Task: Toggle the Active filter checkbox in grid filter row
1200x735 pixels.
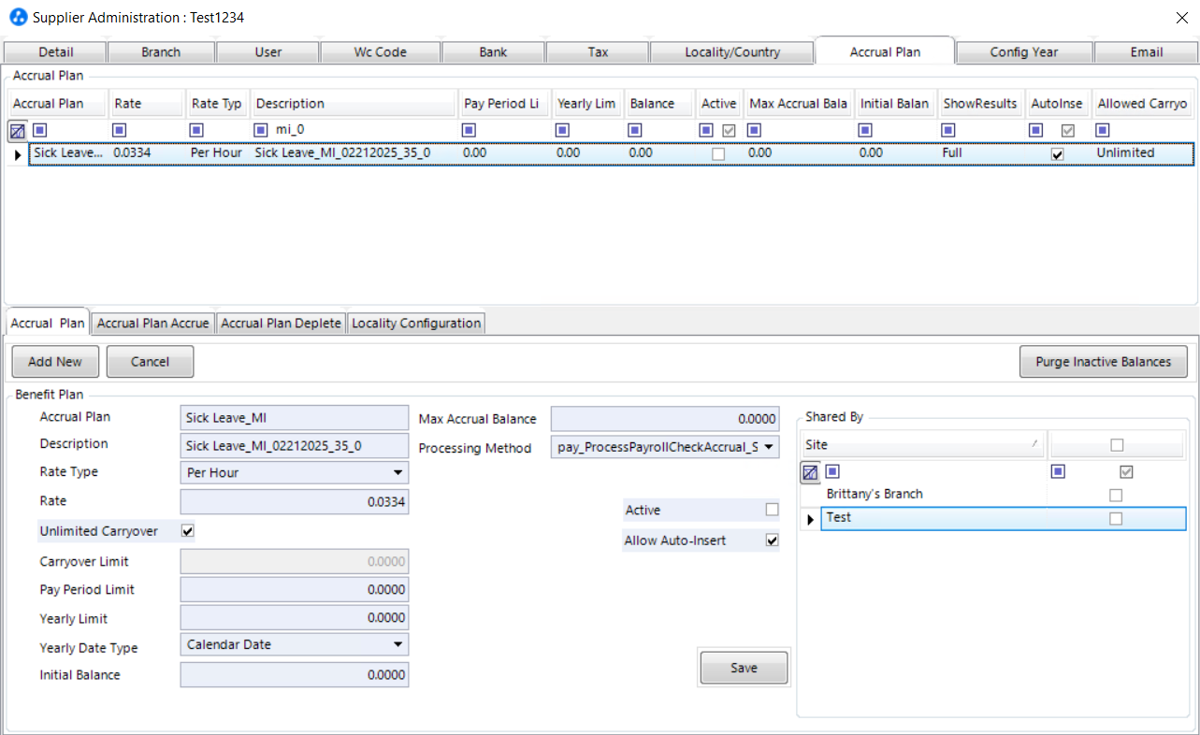Action: point(729,130)
